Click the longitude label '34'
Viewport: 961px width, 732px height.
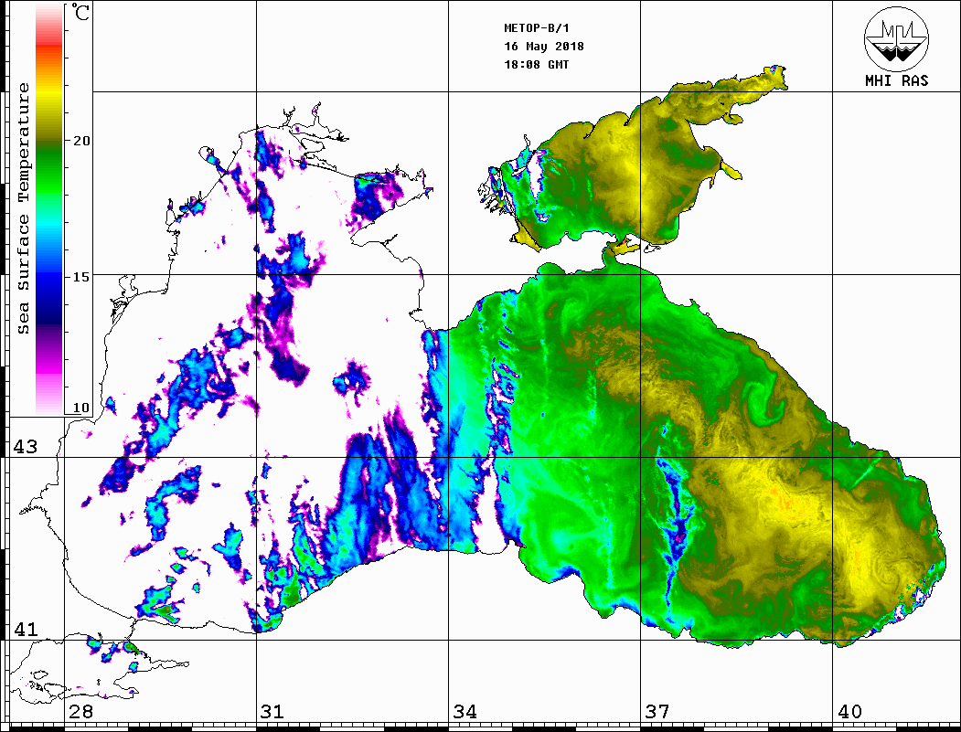point(465,712)
